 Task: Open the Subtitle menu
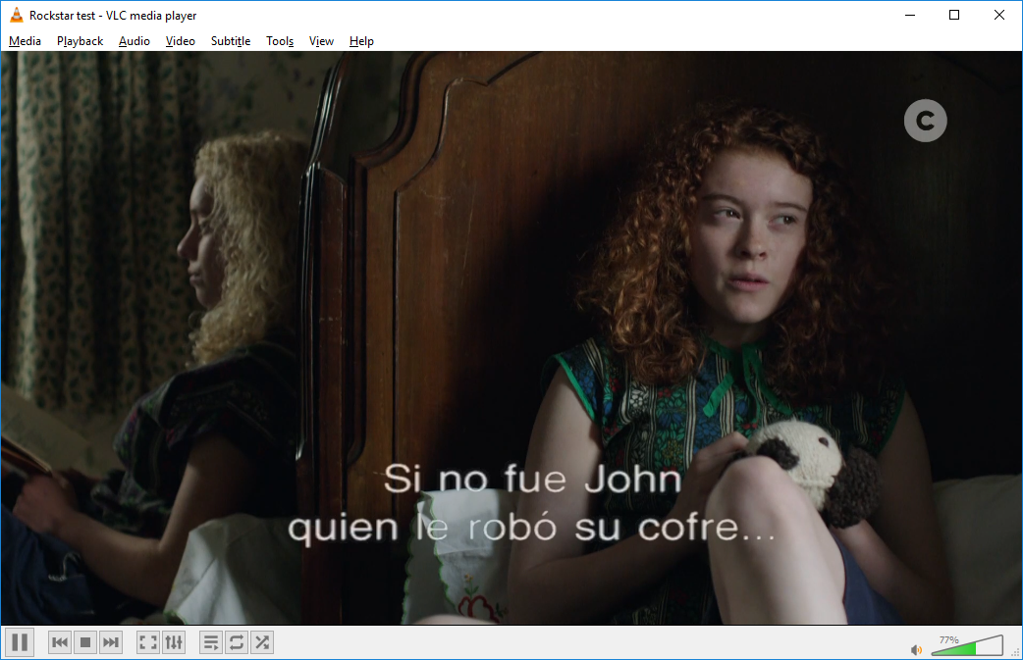tap(231, 41)
